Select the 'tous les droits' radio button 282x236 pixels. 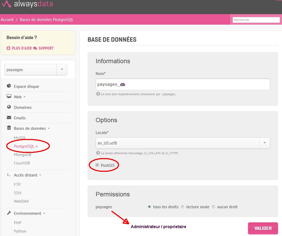pos(149,207)
